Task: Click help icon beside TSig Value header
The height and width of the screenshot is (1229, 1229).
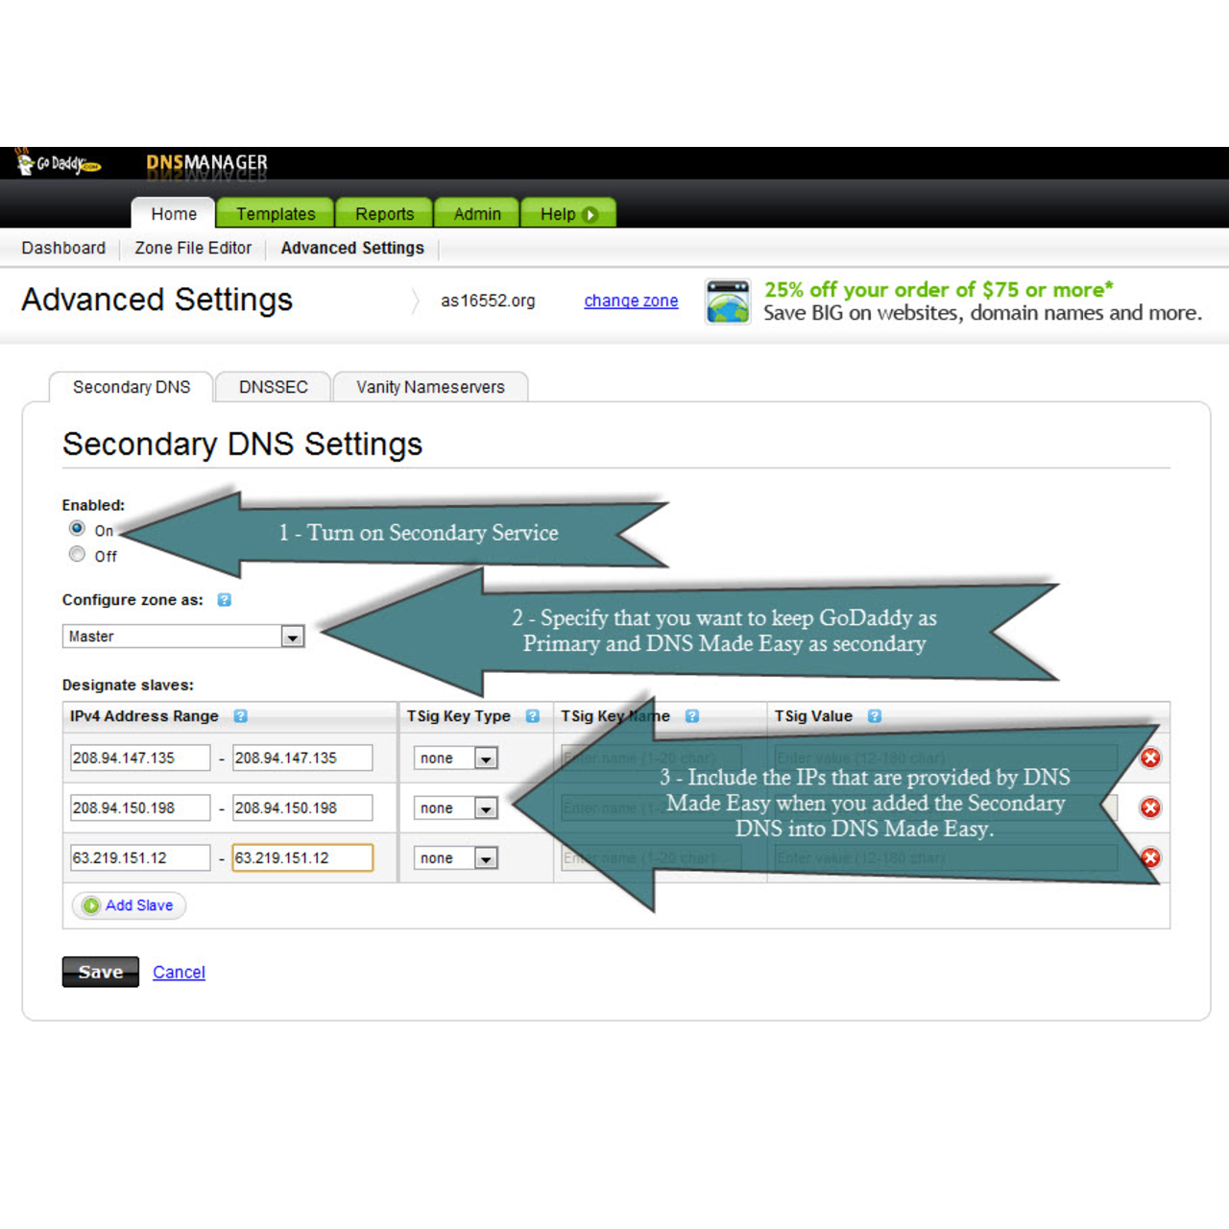Action: pyautogui.click(x=874, y=716)
